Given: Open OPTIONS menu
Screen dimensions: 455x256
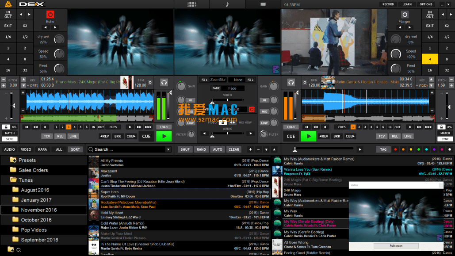Looking at the screenshot, I should [x=426, y=4].
